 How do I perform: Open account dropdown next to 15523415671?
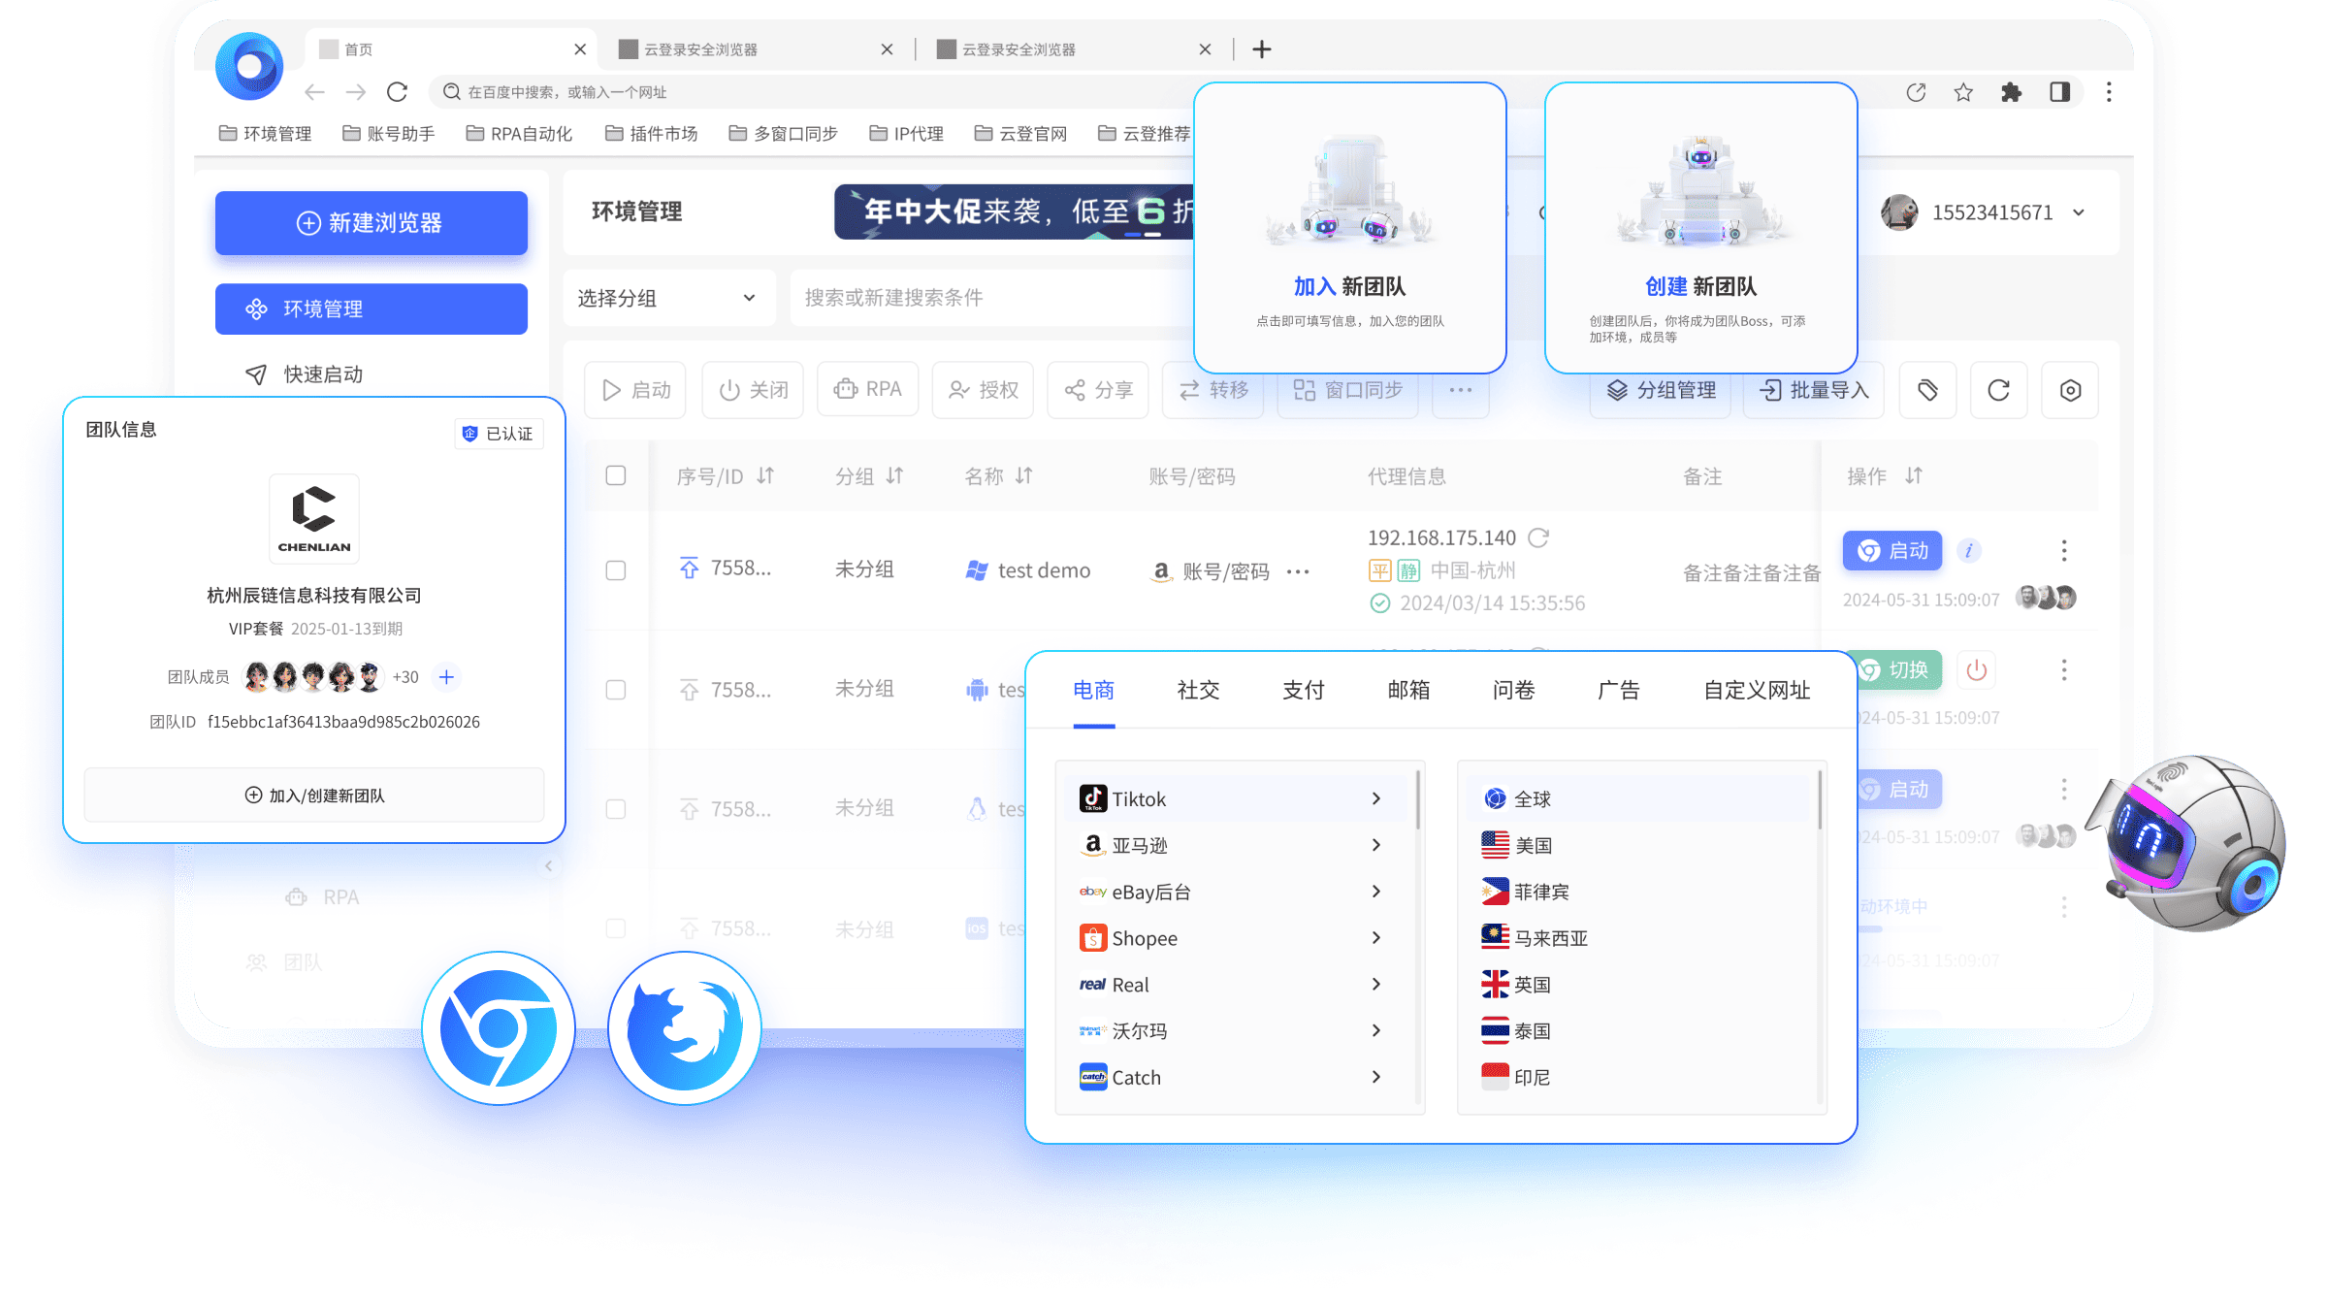click(2078, 212)
